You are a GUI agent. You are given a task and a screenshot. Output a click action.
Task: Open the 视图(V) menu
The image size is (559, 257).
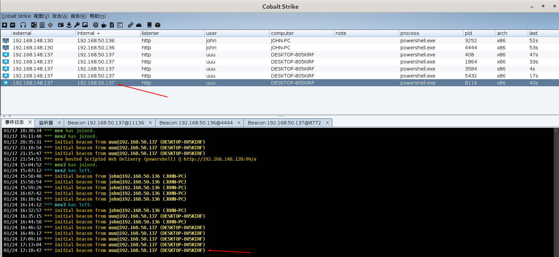tap(41, 16)
